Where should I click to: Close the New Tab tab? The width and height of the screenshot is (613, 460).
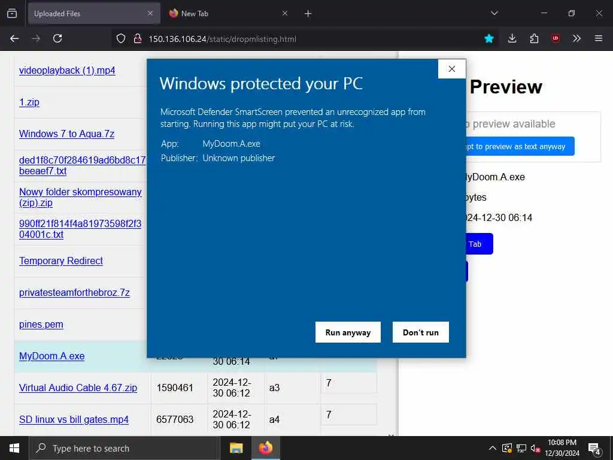285,13
